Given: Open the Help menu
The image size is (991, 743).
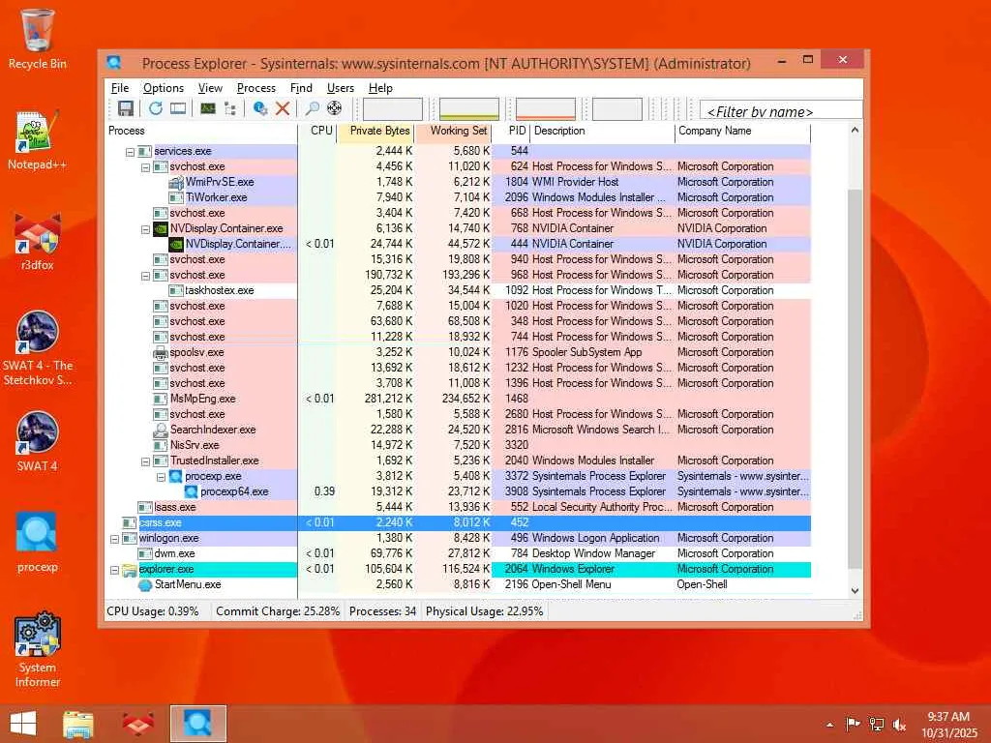Looking at the screenshot, I should (380, 88).
